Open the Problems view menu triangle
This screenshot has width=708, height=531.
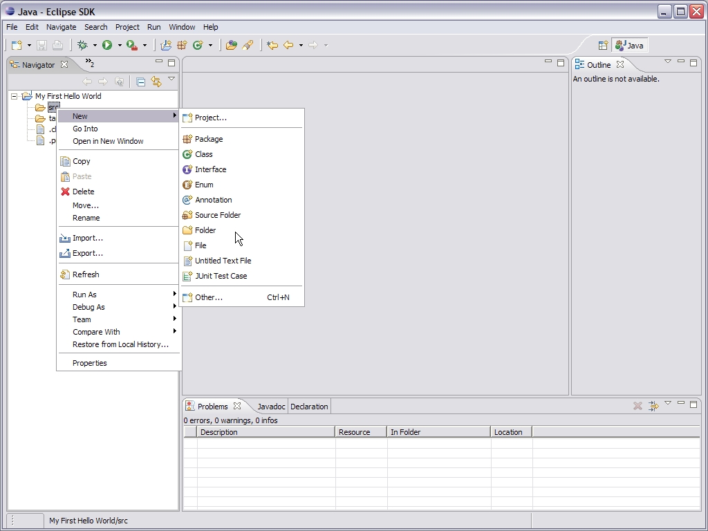pos(668,403)
